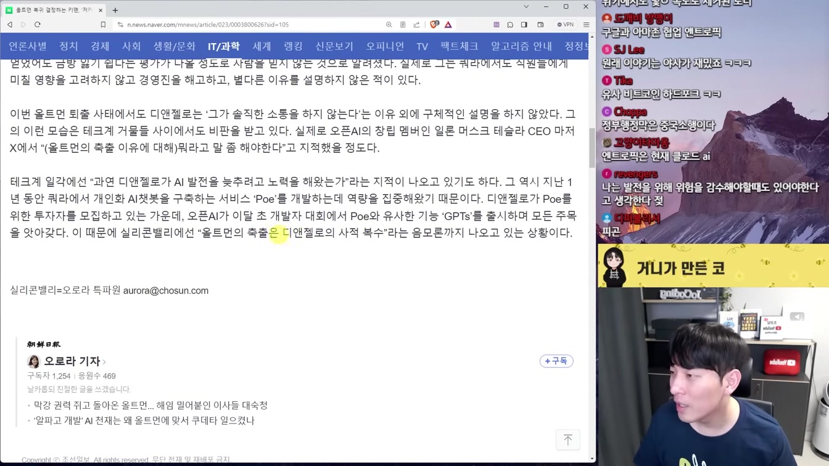Open the tab search dropdown arrow
The height and width of the screenshot is (466, 829).
[x=526, y=7]
